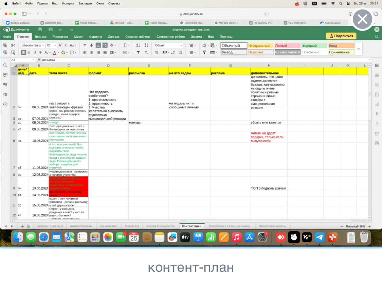Apply the Плохой cell style
This screenshot has height=287, width=382.
pyautogui.click(x=287, y=45)
